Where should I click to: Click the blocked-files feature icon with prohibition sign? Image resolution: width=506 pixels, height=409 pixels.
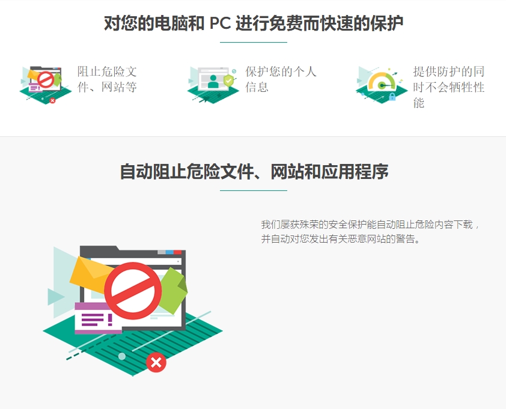tap(46, 85)
